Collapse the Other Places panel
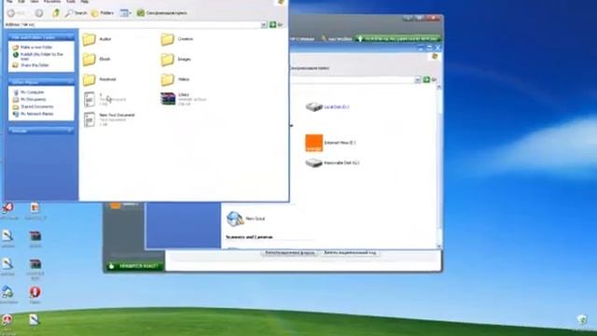Image resolution: width=597 pixels, height=336 pixels. (71, 81)
